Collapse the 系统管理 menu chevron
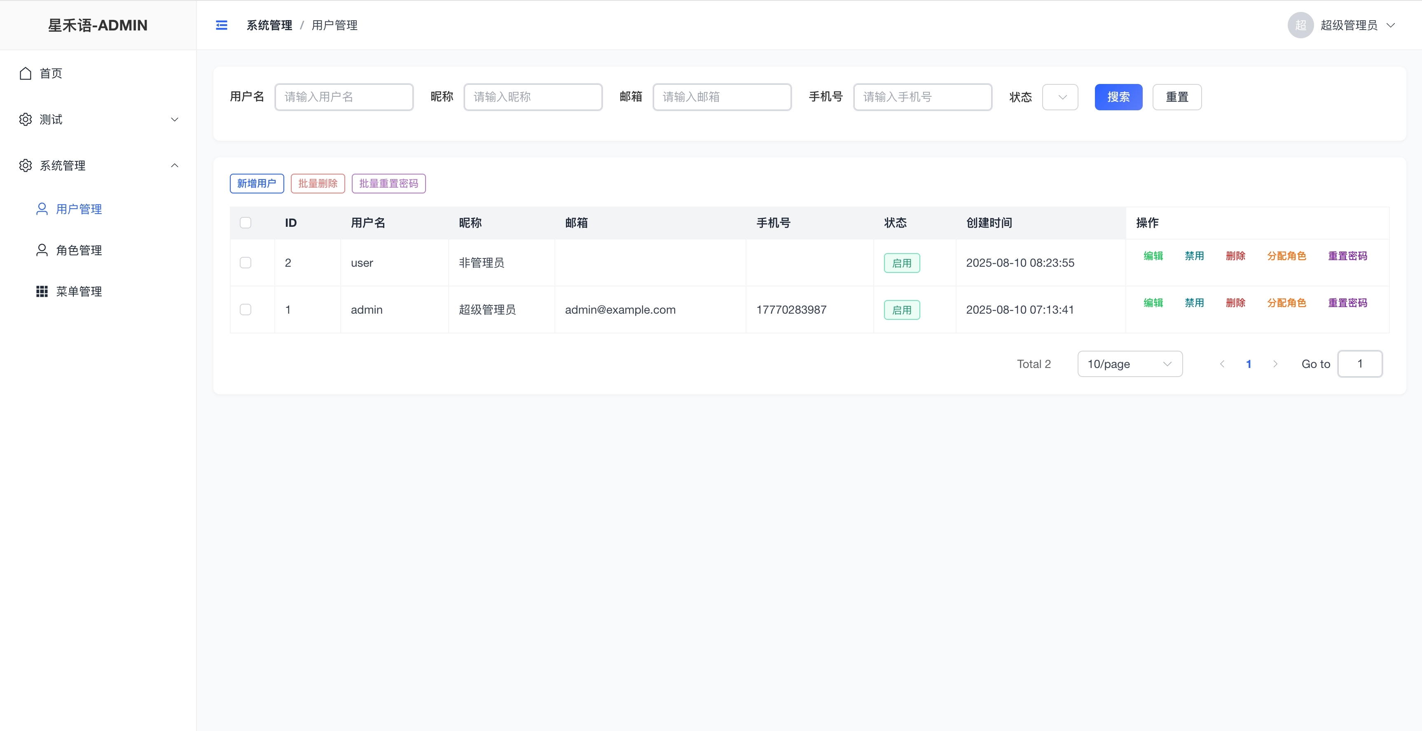1422x731 pixels. click(x=174, y=165)
